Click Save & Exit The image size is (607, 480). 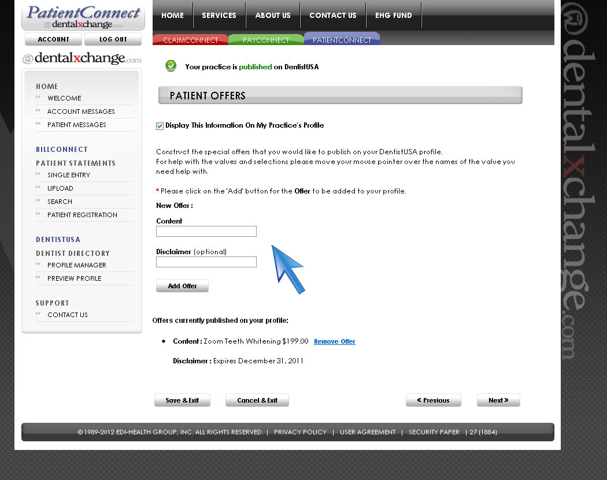point(182,400)
